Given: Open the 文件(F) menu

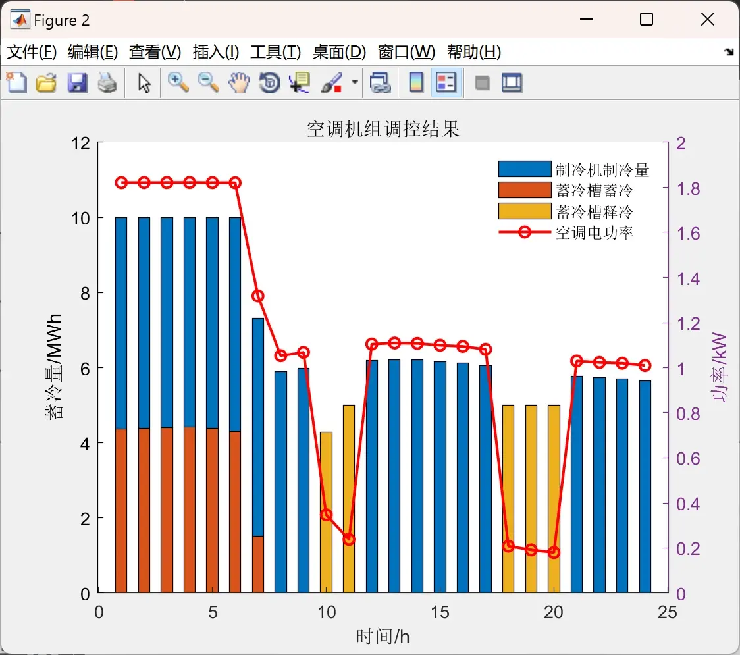Looking at the screenshot, I should [32, 52].
